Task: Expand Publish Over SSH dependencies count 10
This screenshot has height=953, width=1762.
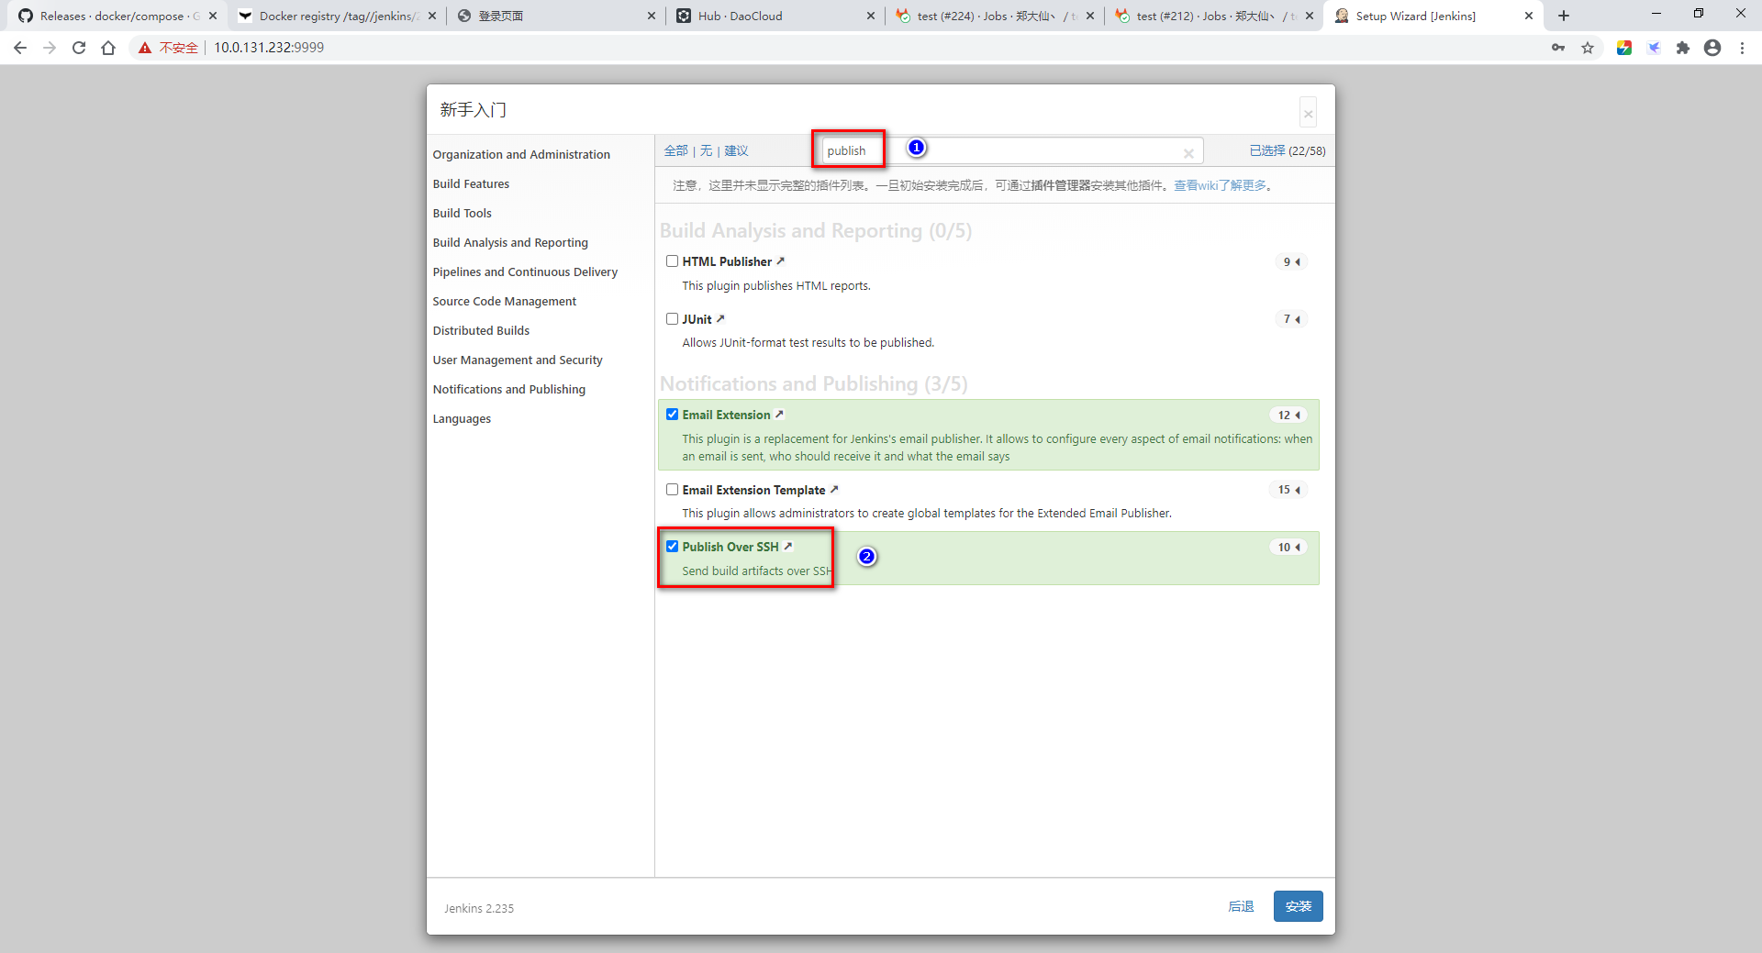Action: [1288, 548]
